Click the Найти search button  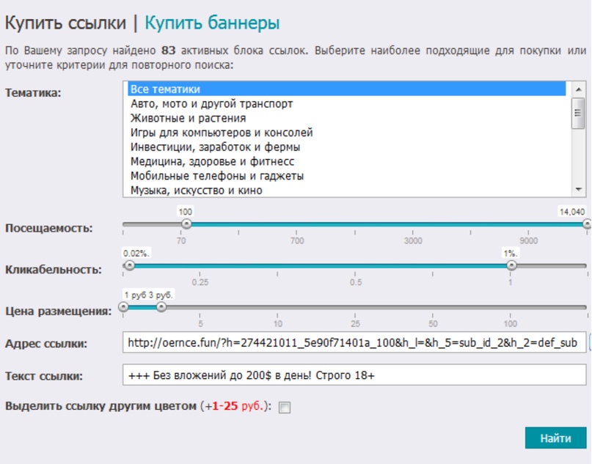[x=555, y=438]
